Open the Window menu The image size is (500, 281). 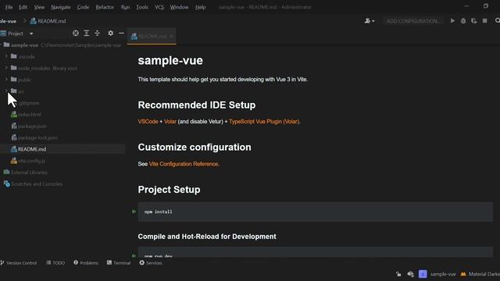click(x=179, y=7)
